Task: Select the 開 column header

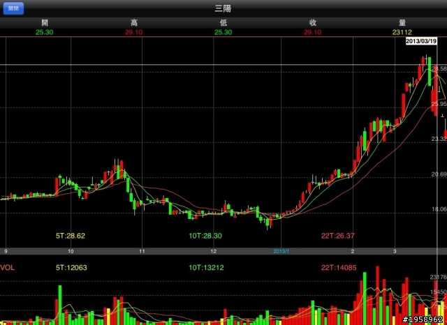Action: (x=45, y=23)
